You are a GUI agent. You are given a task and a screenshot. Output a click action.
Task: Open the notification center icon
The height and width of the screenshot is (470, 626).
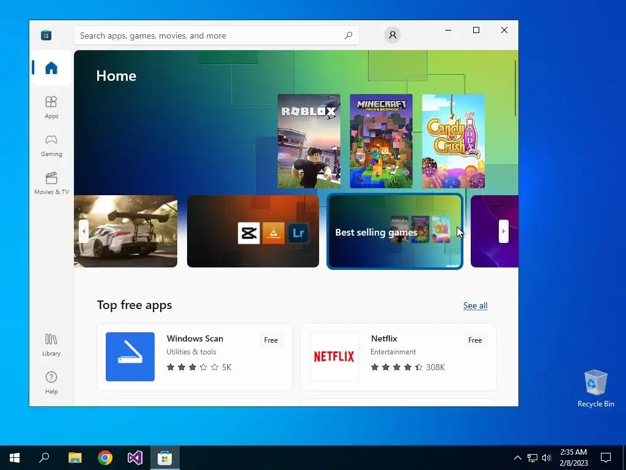606,458
